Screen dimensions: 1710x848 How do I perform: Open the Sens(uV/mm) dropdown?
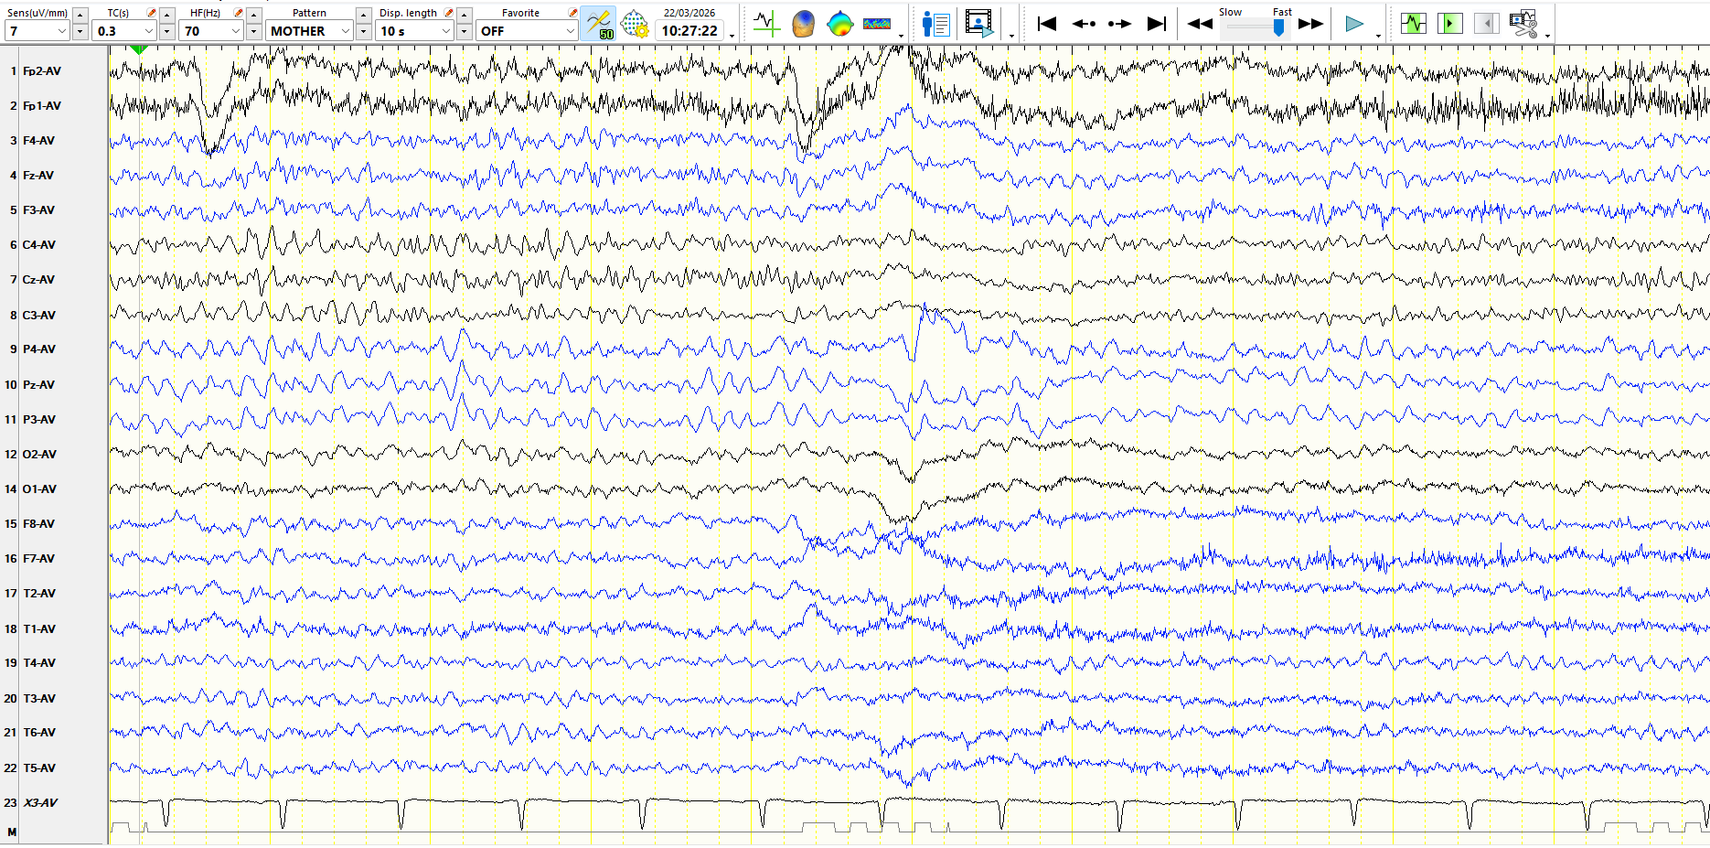pyautogui.click(x=62, y=31)
